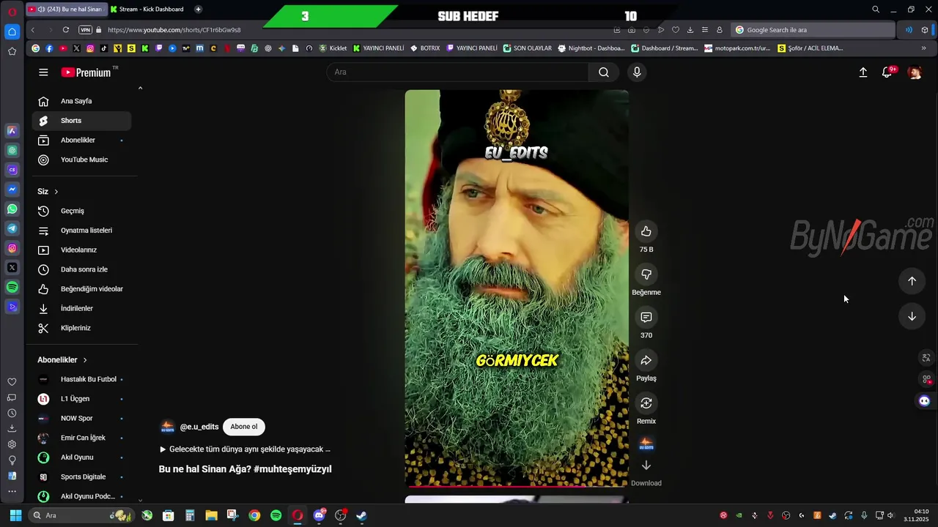
Task: Open Opera sidebar settings gear
Action: 12,444
